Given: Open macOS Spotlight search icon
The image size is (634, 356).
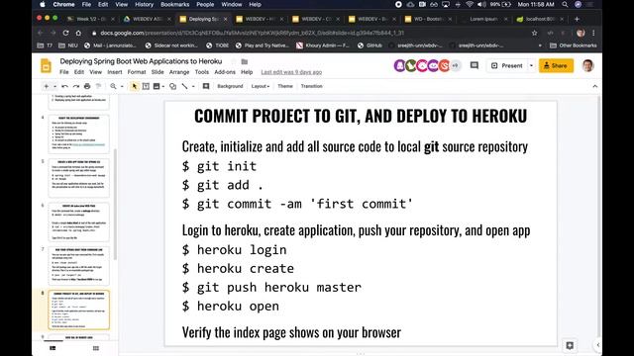Looking at the screenshot, I should (x=565, y=4).
